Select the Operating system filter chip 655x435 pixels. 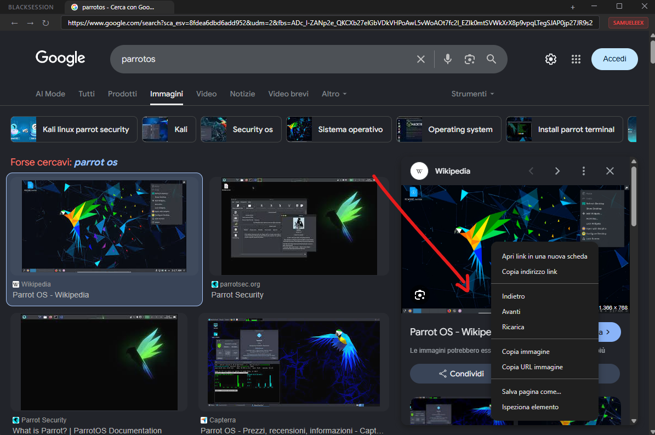coord(449,129)
